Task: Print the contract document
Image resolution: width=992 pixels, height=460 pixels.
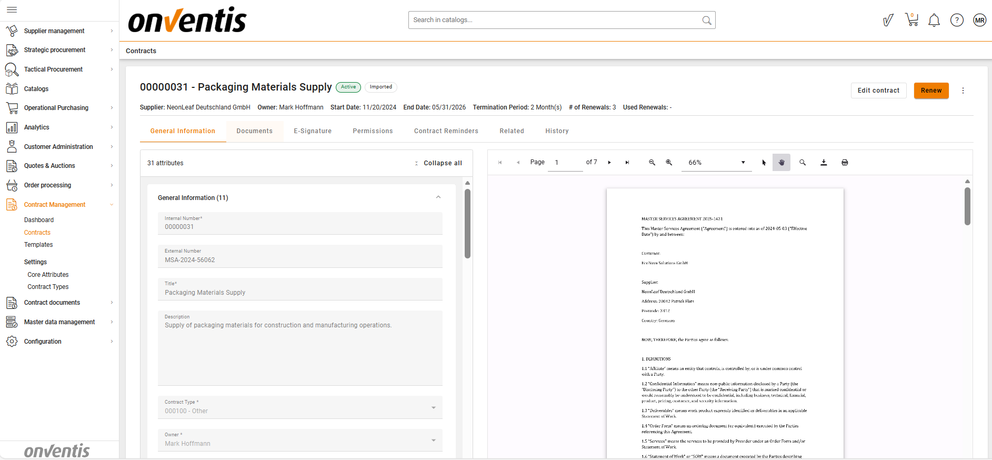Action: point(845,163)
